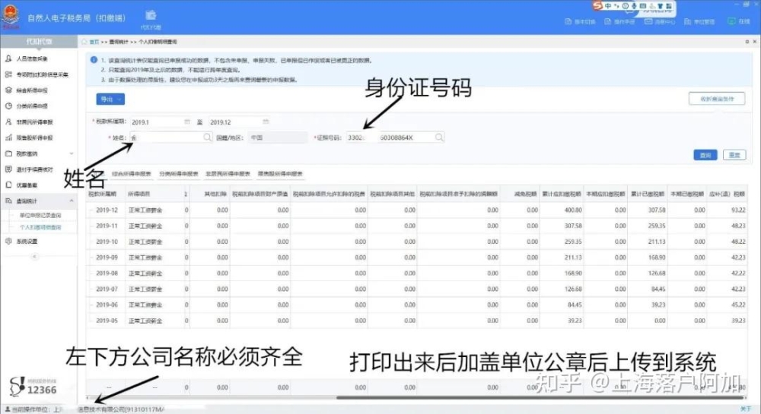Switch to the 限售股所得申报表 tab
761x414 pixels.
[280, 174]
